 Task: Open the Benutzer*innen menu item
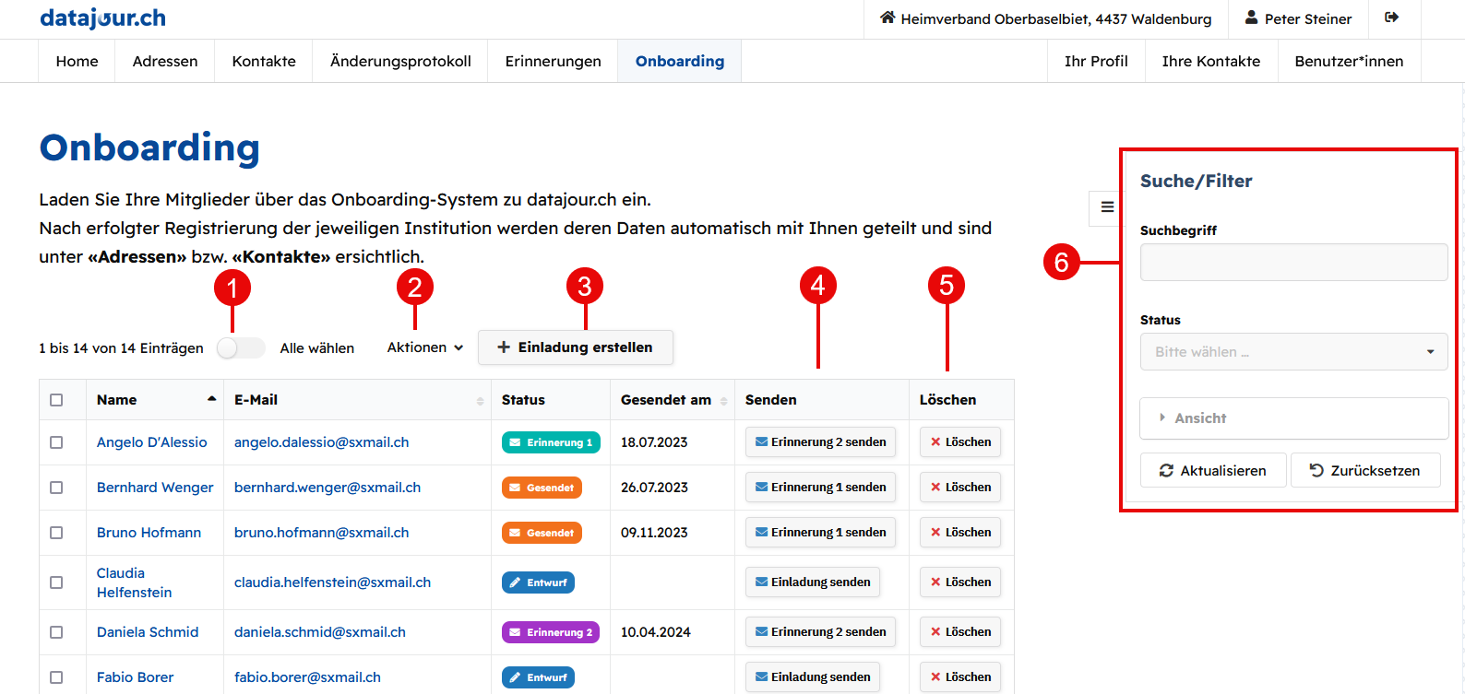pyautogui.click(x=1349, y=61)
